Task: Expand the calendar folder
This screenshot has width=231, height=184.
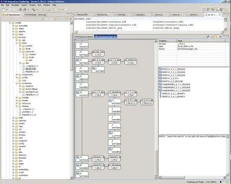Action: point(13,121)
